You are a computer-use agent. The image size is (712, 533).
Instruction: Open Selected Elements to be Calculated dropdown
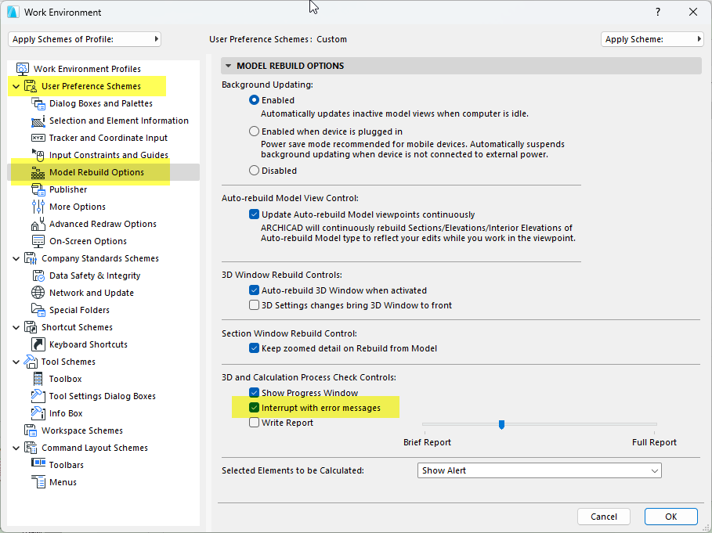pyautogui.click(x=540, y=470)
